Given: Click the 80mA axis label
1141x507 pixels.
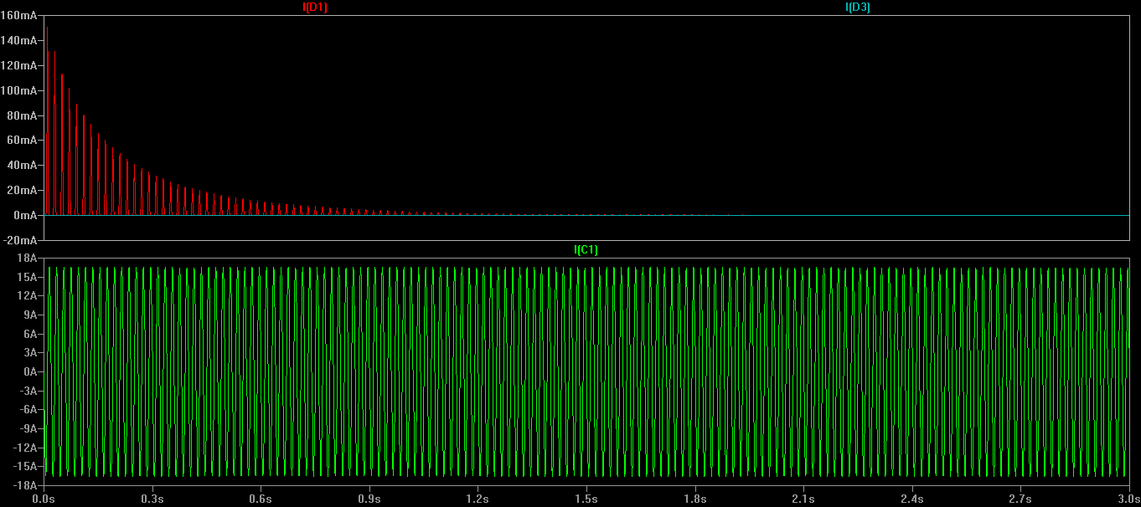Looking at the screenshot, I should [x=23, y=115].
